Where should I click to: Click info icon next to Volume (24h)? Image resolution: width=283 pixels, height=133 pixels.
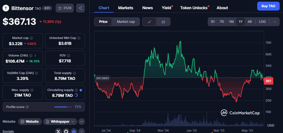[x=31, y=56]
